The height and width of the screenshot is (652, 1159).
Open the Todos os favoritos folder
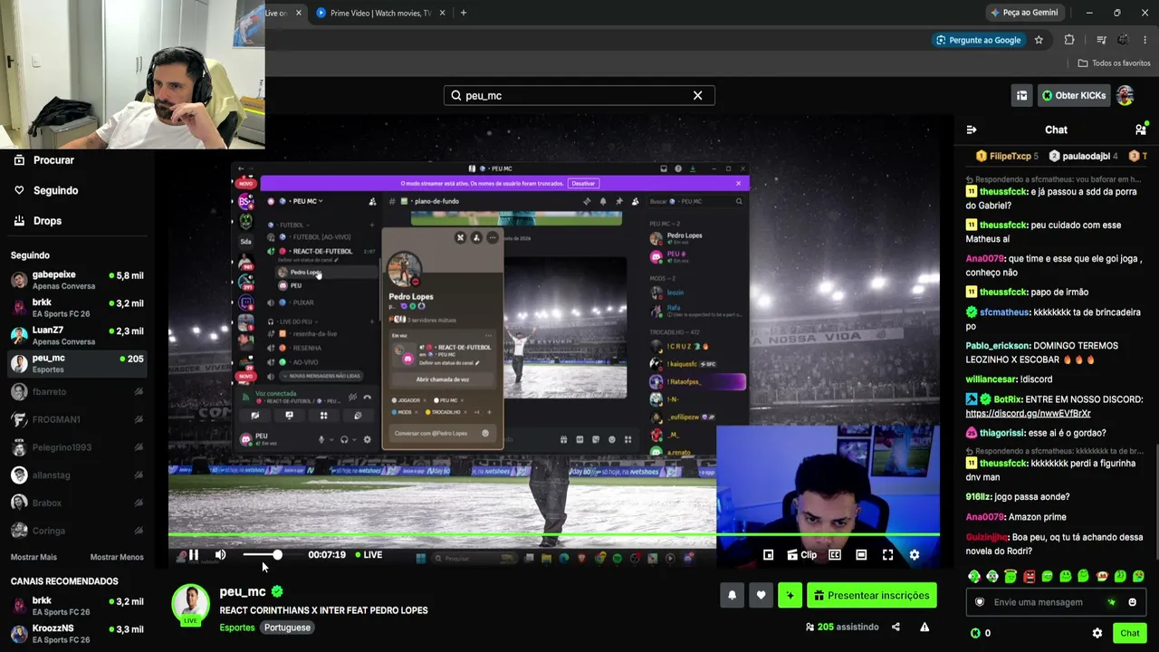coord(1114,63)
